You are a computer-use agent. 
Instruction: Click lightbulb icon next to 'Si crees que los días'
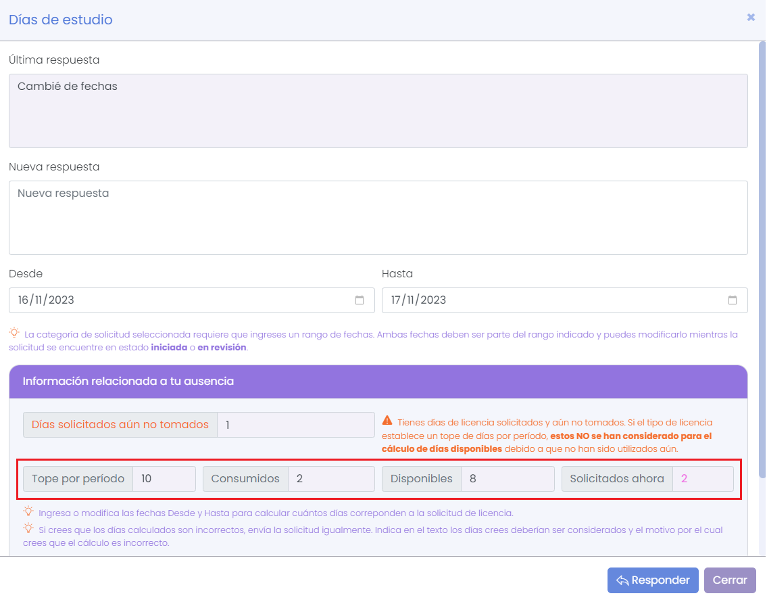click(28, 528)
